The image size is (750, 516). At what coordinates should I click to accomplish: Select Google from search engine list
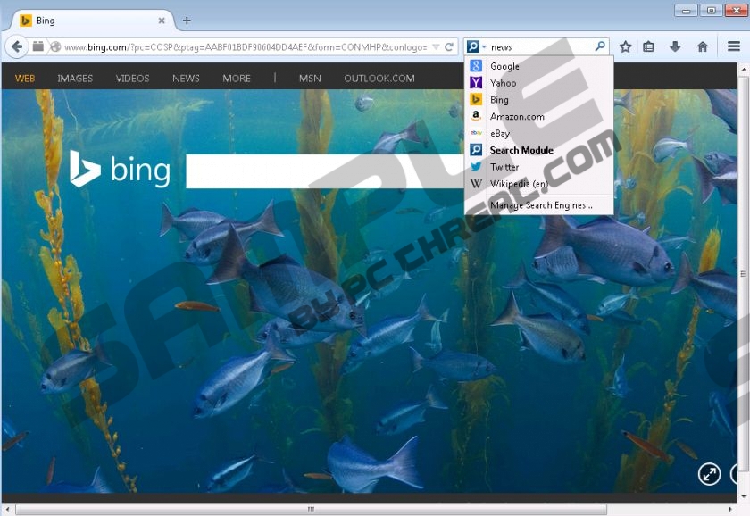pyautogui.click(x=504, y=66)
